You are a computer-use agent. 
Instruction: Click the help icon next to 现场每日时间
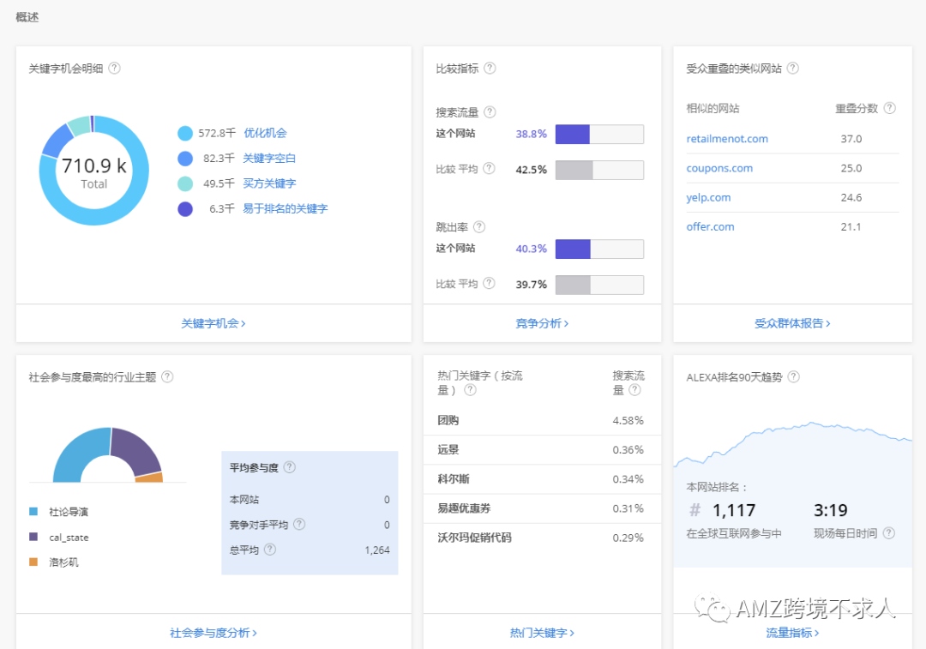(x=890, y=532)
